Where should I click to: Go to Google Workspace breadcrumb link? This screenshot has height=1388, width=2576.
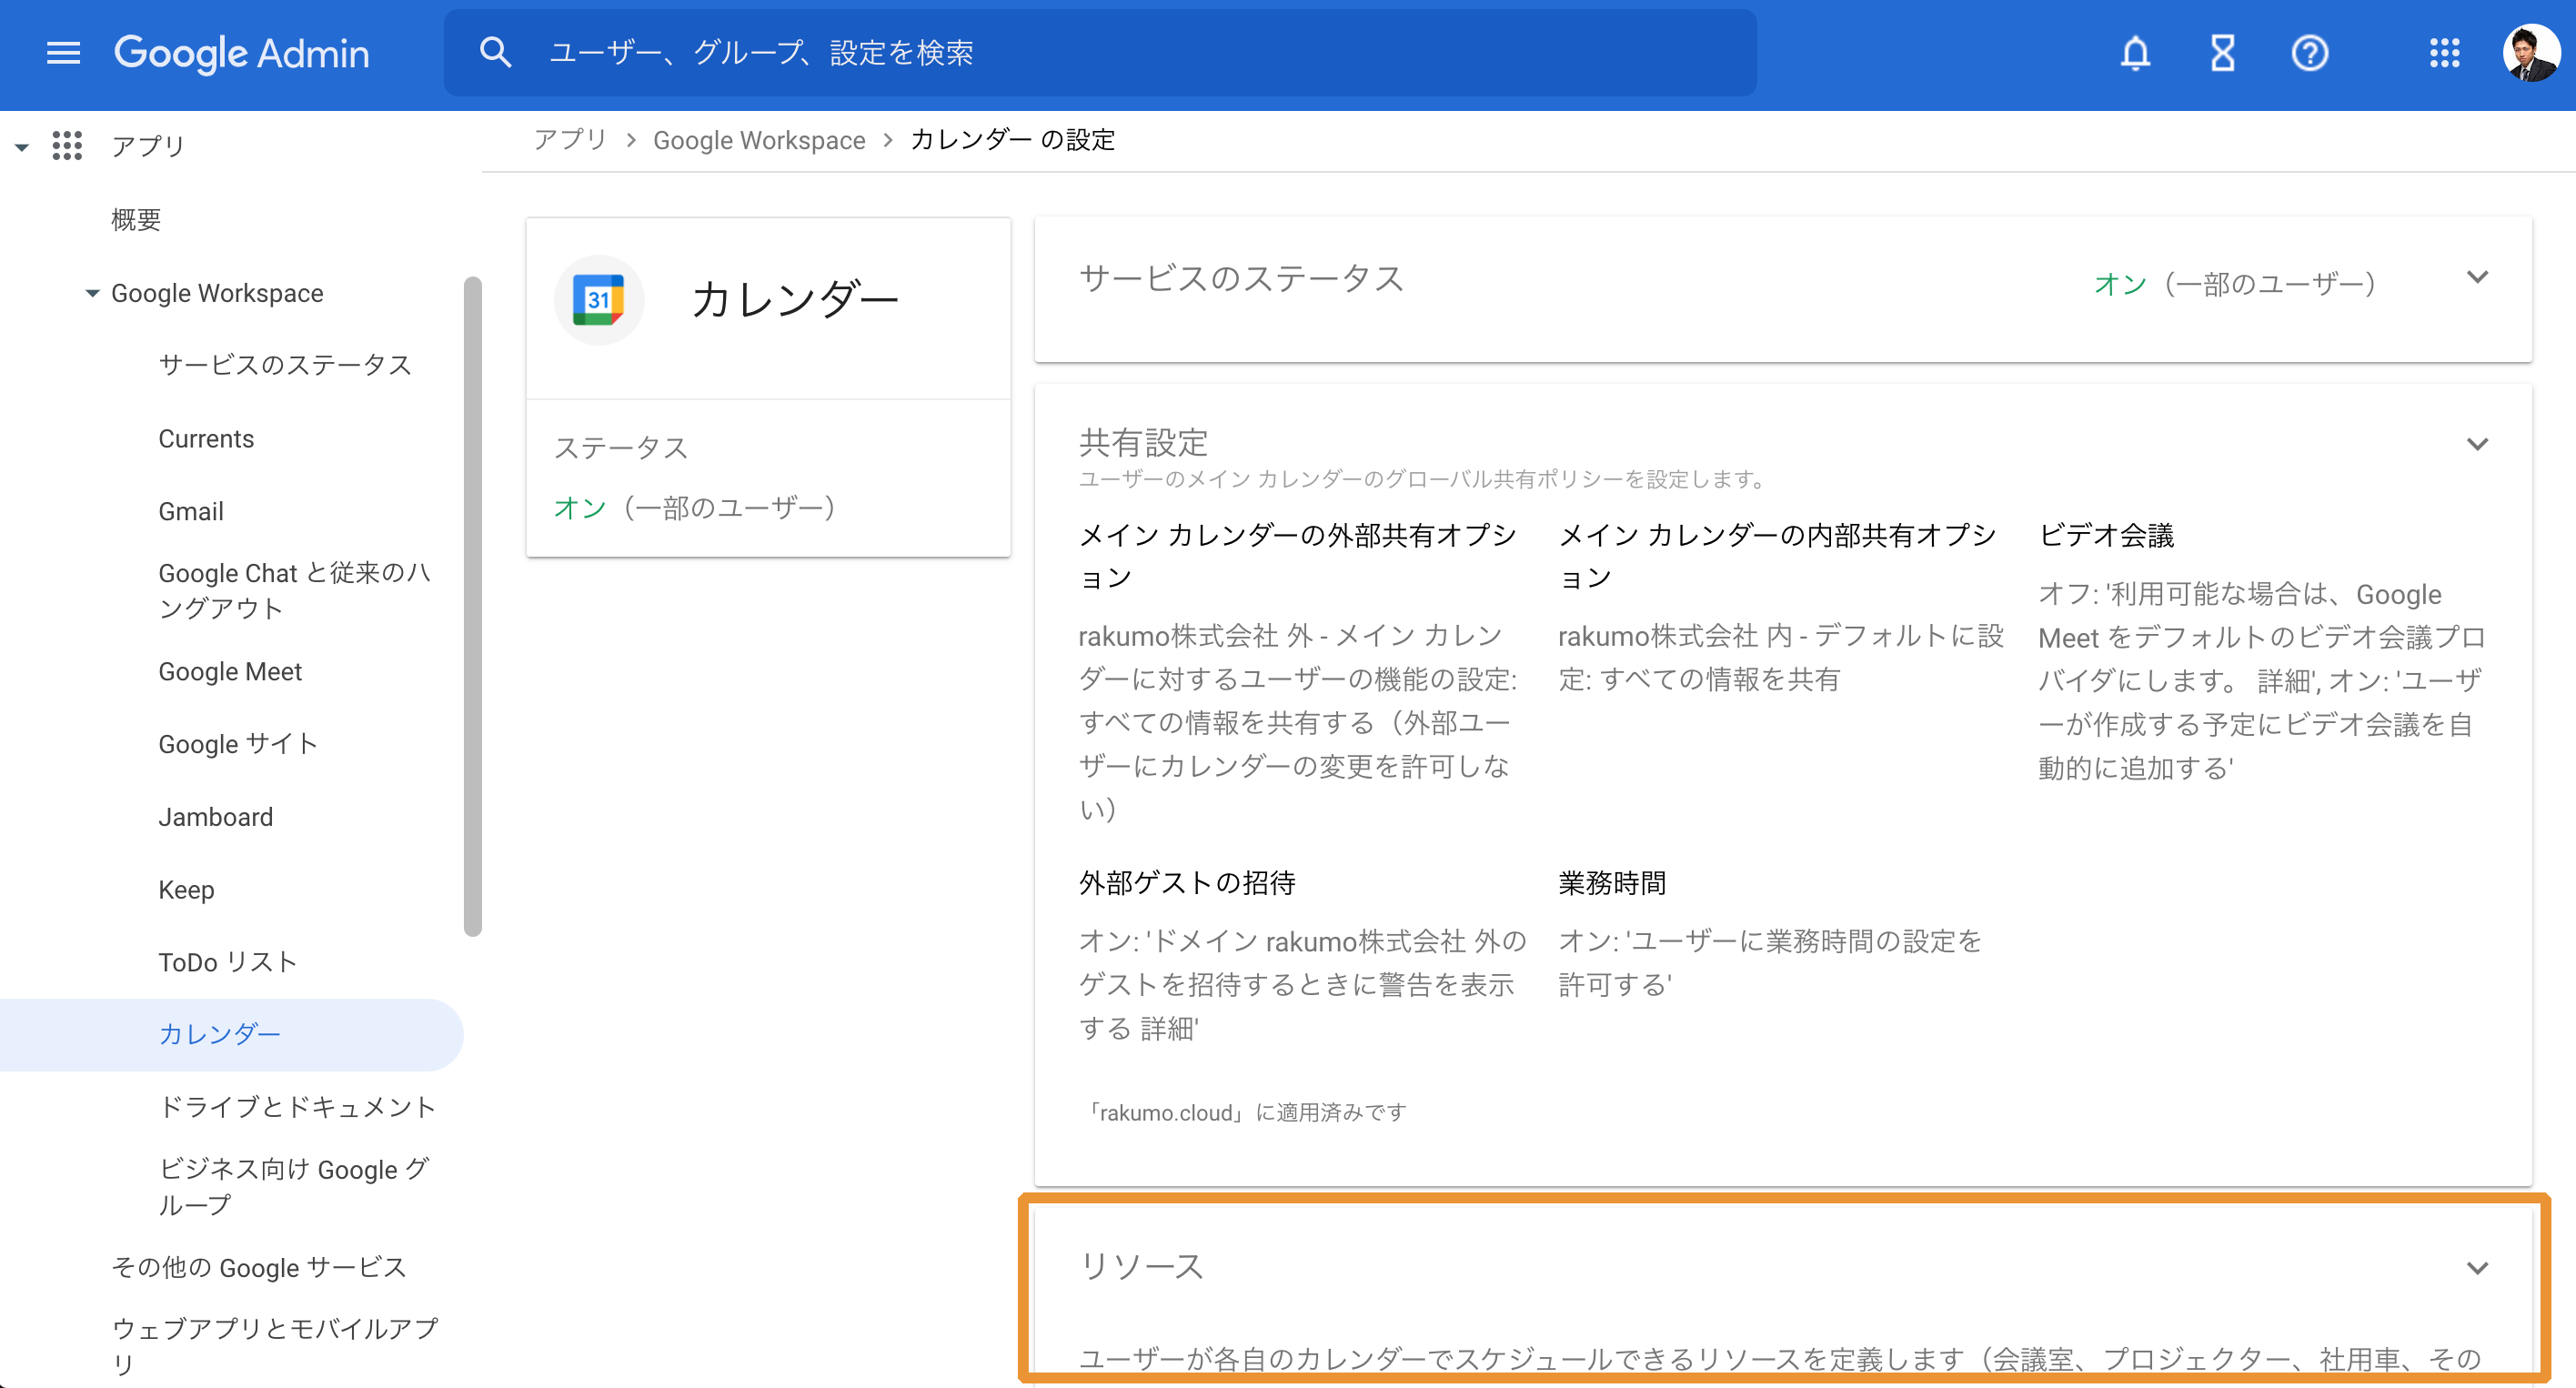tap(759, 140)
